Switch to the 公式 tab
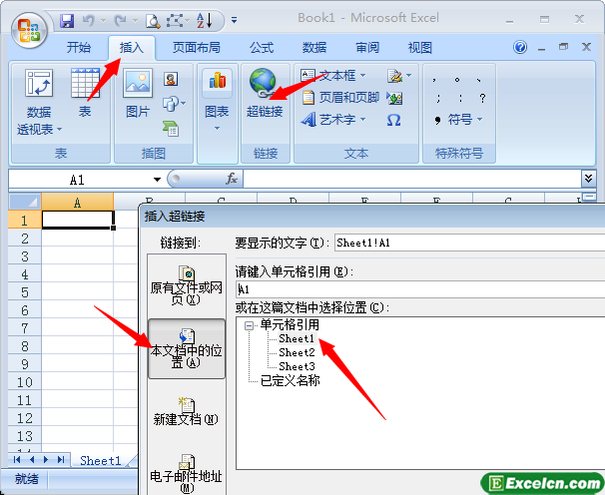This screenshot has height=495, width=605. point(262,48)
